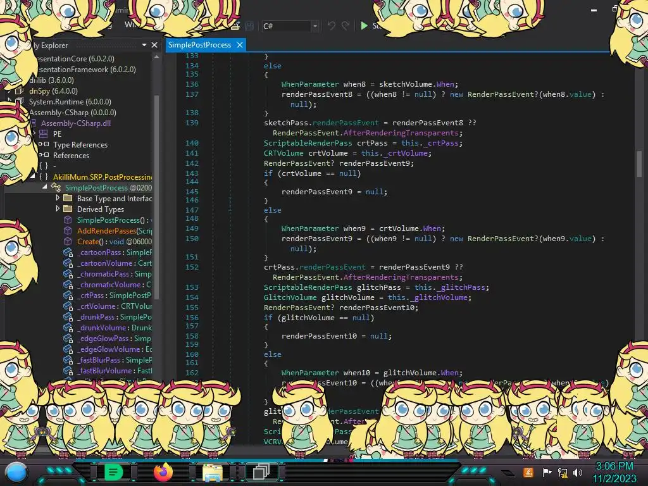Select the _edgeGlowVolume field
Screen dimensions: 648x486
coord(115,349)
